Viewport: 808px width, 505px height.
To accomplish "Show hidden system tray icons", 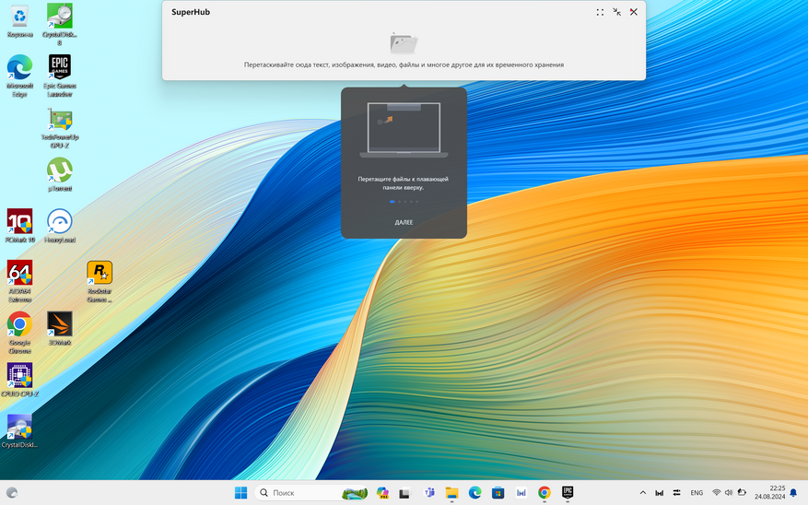I will 643,493.
